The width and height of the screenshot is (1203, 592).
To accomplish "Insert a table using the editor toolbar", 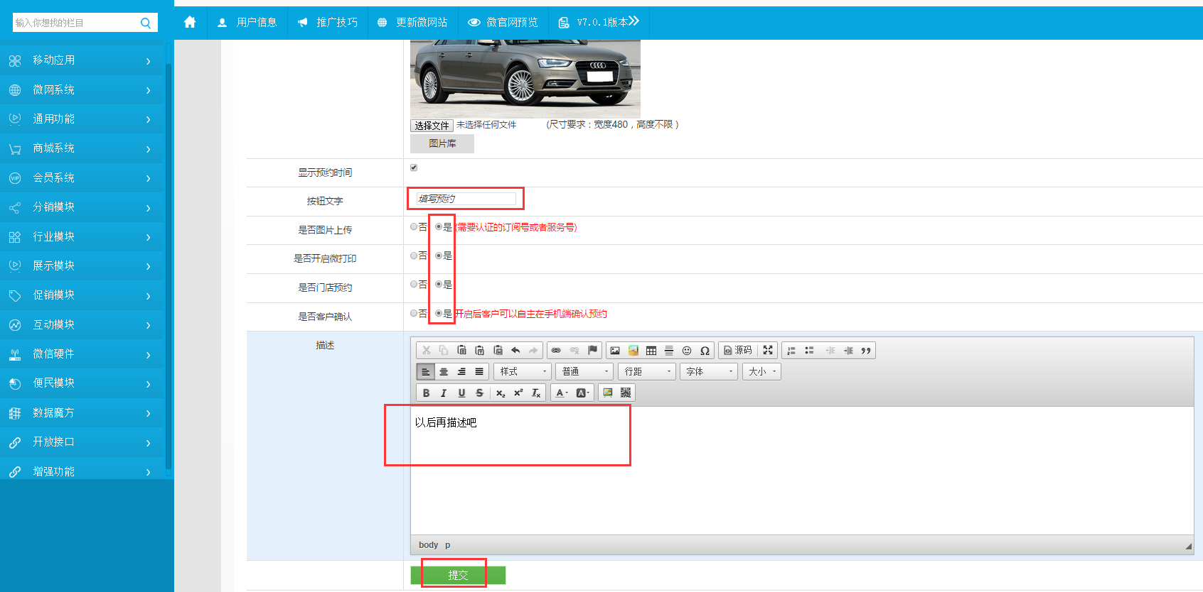I will (651, 351).
